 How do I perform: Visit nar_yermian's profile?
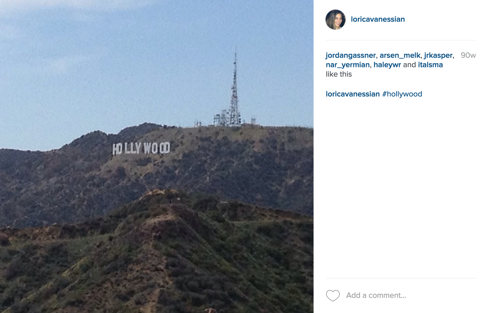(x=348, y=65)
